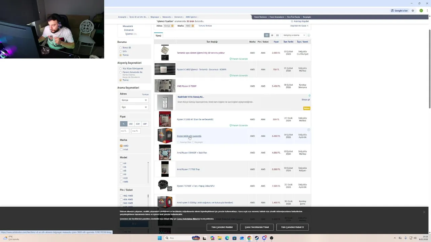Sort listings by İlçe / Semt column

point(302,42)
